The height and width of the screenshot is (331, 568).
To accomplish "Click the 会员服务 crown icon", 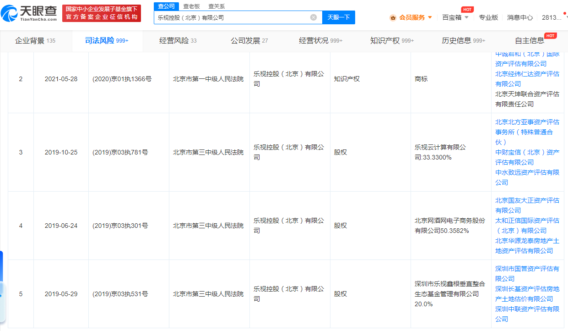I will [393, 18].
